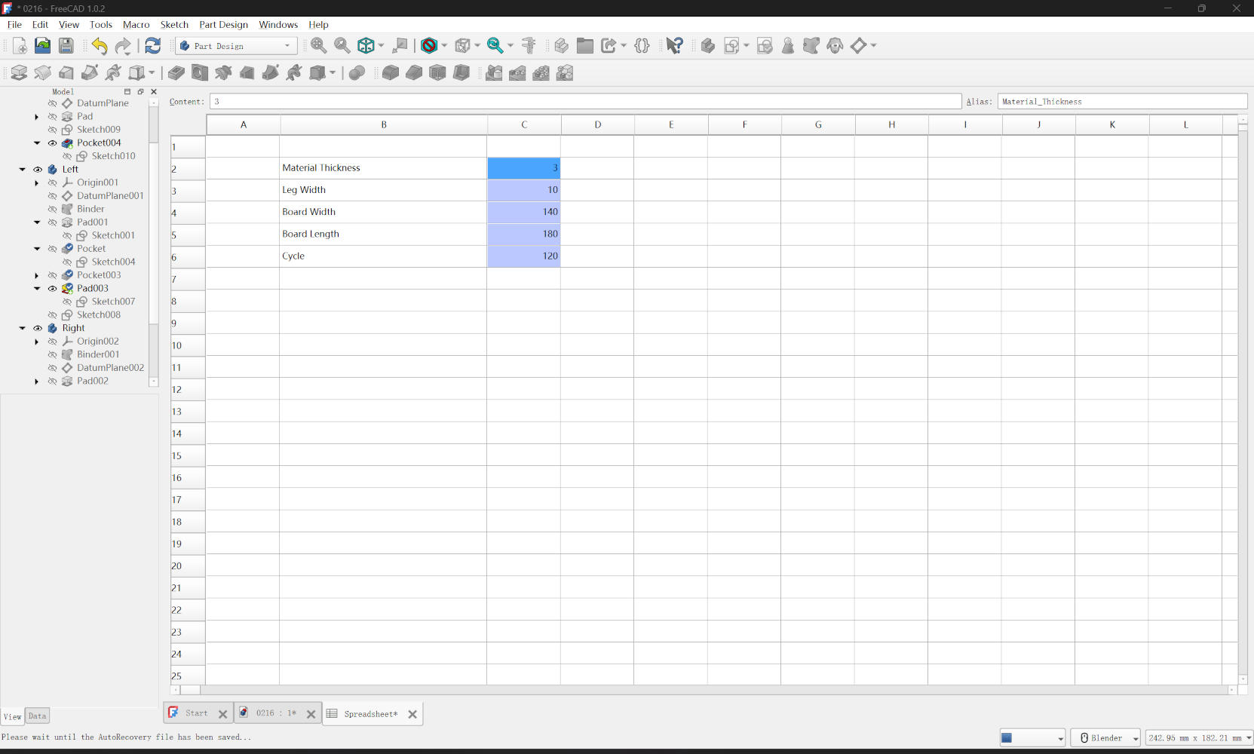Open a document with folder icon
The height and width of the screenshot is (754, 1254).
[43, 46]
